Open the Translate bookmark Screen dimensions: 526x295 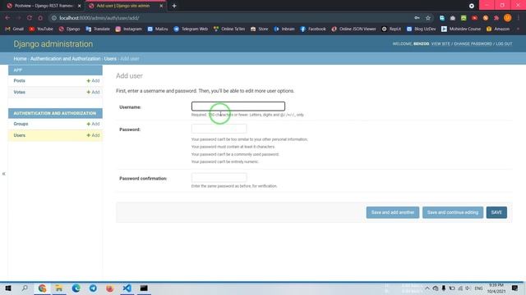tap(98, 29)
